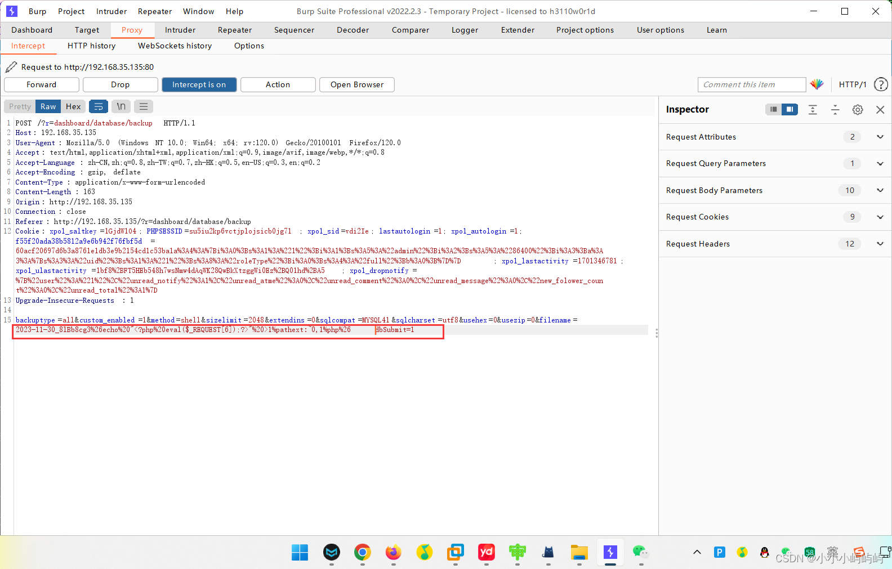
Task: Open the Action menu button
Action: (x=278, y=84)
